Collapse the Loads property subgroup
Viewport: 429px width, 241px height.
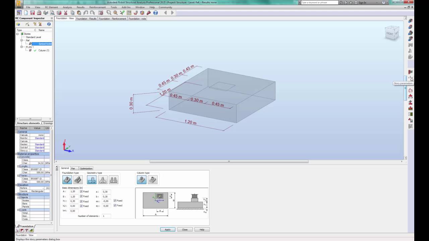coord(18,210)
